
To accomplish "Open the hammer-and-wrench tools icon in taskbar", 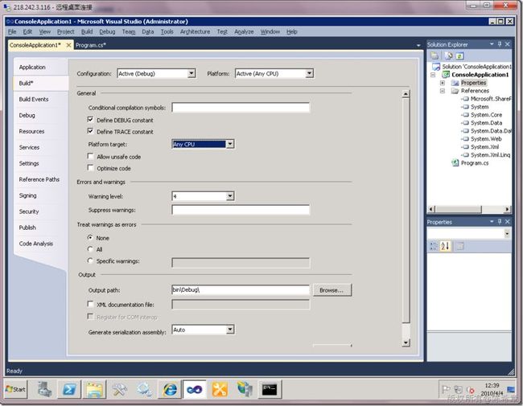I will 119,389.
